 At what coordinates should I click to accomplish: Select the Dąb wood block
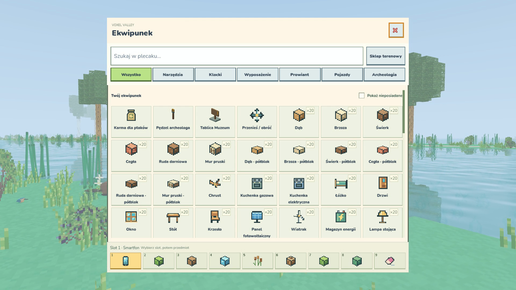click(299, 122)
